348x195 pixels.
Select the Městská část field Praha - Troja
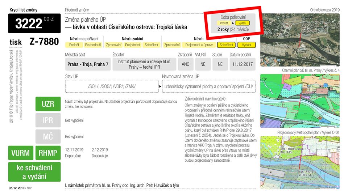click(88, 64)
